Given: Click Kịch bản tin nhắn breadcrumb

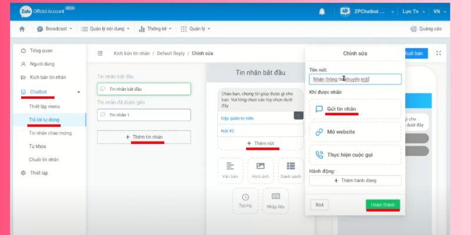Looking at the screenshot, I should pyautogui.click(x=131, y=53).
